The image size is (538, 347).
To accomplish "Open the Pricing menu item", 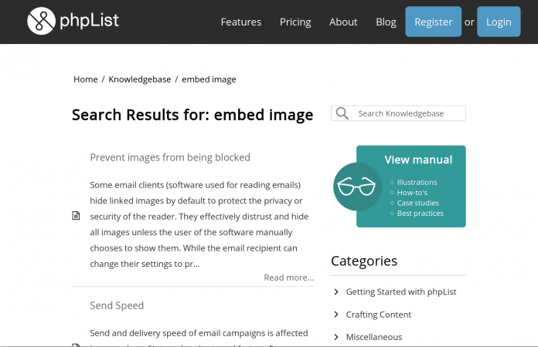I will coord(295,22).
